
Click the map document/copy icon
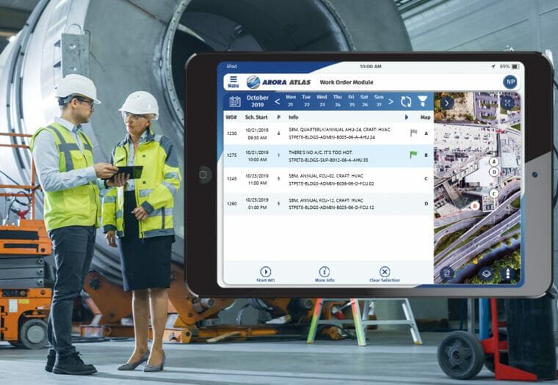tap(446, 274)
